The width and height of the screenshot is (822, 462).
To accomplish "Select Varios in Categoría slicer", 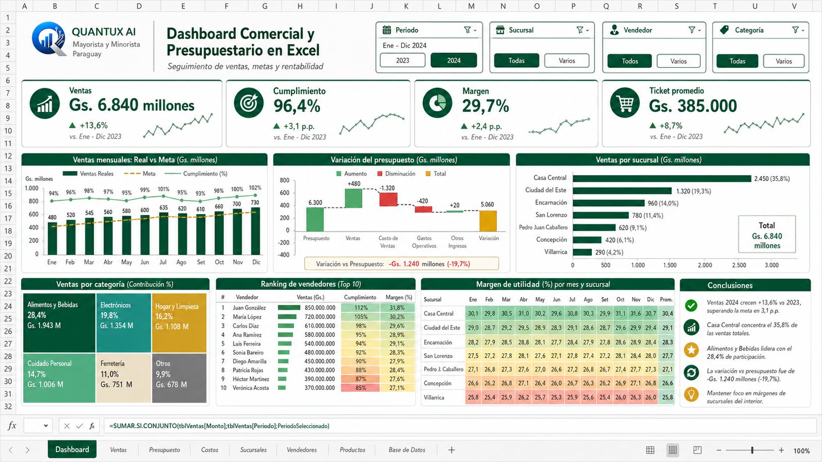I will pyautogui.click(x=783, y=61).
